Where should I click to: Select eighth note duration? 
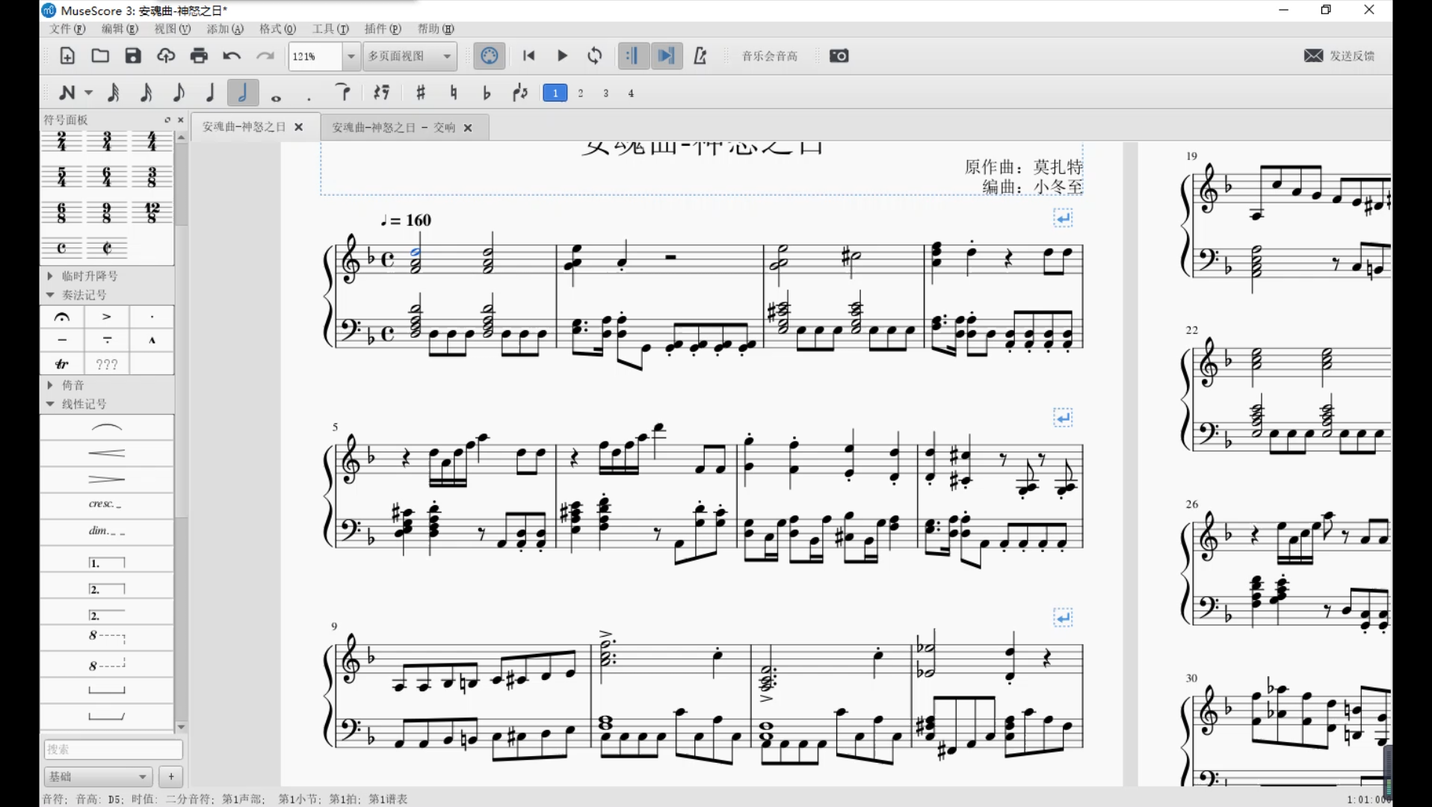178,93
